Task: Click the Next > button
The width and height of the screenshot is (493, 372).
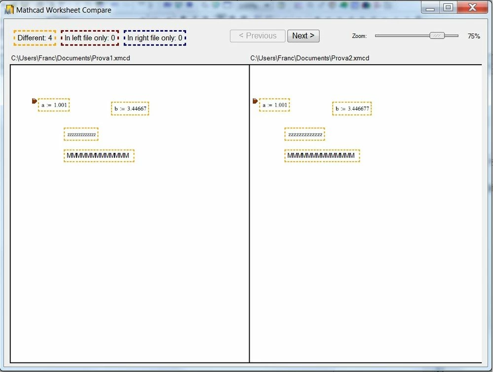Action: 303,36
